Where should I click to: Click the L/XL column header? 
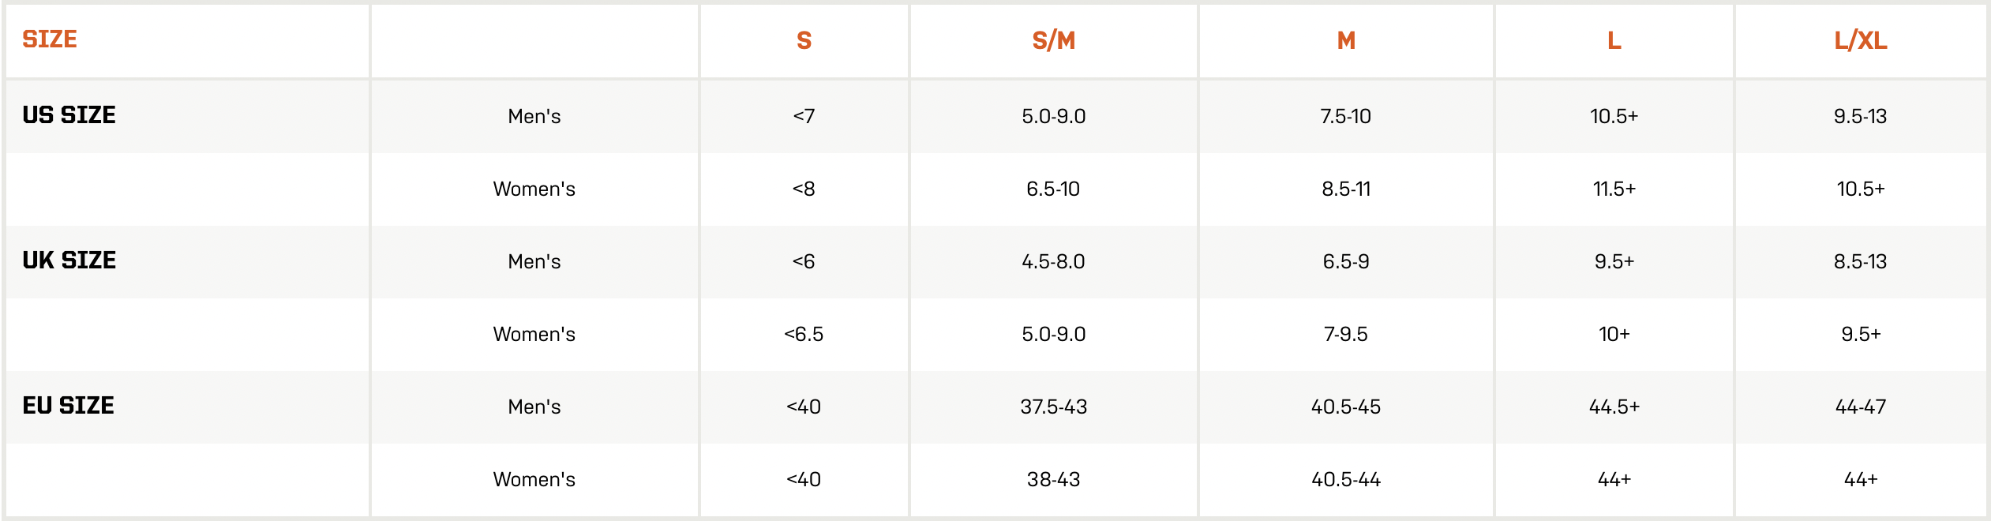click(1861, 40)
